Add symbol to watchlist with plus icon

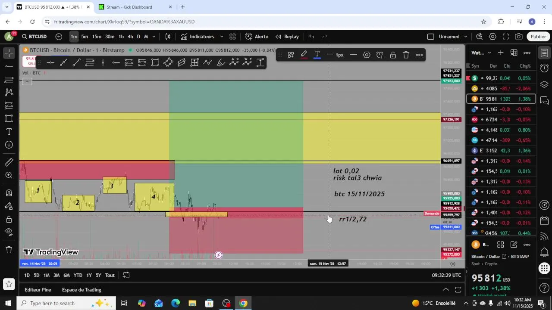pos(501,53)
